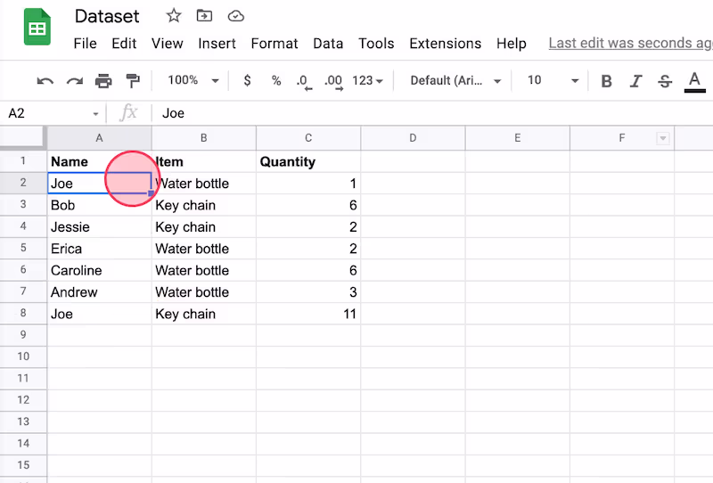Click the Move to folder icon
713x483 pixels.
[x=204, y=16]
